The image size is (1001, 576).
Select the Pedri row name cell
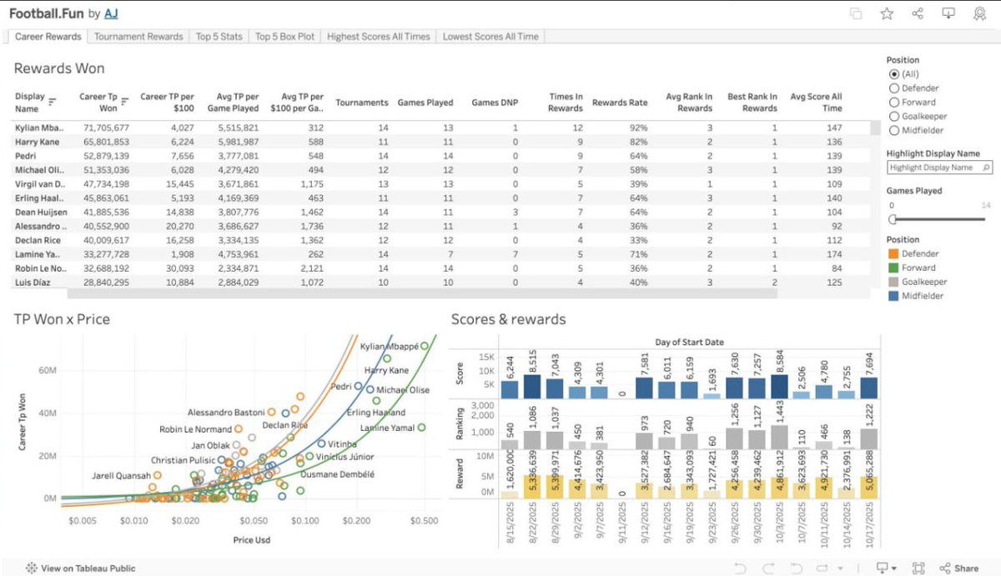(25, 156)
